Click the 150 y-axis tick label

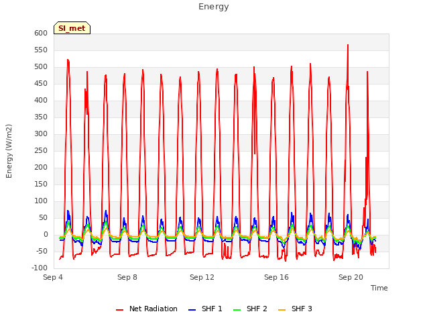click(41, 184)
